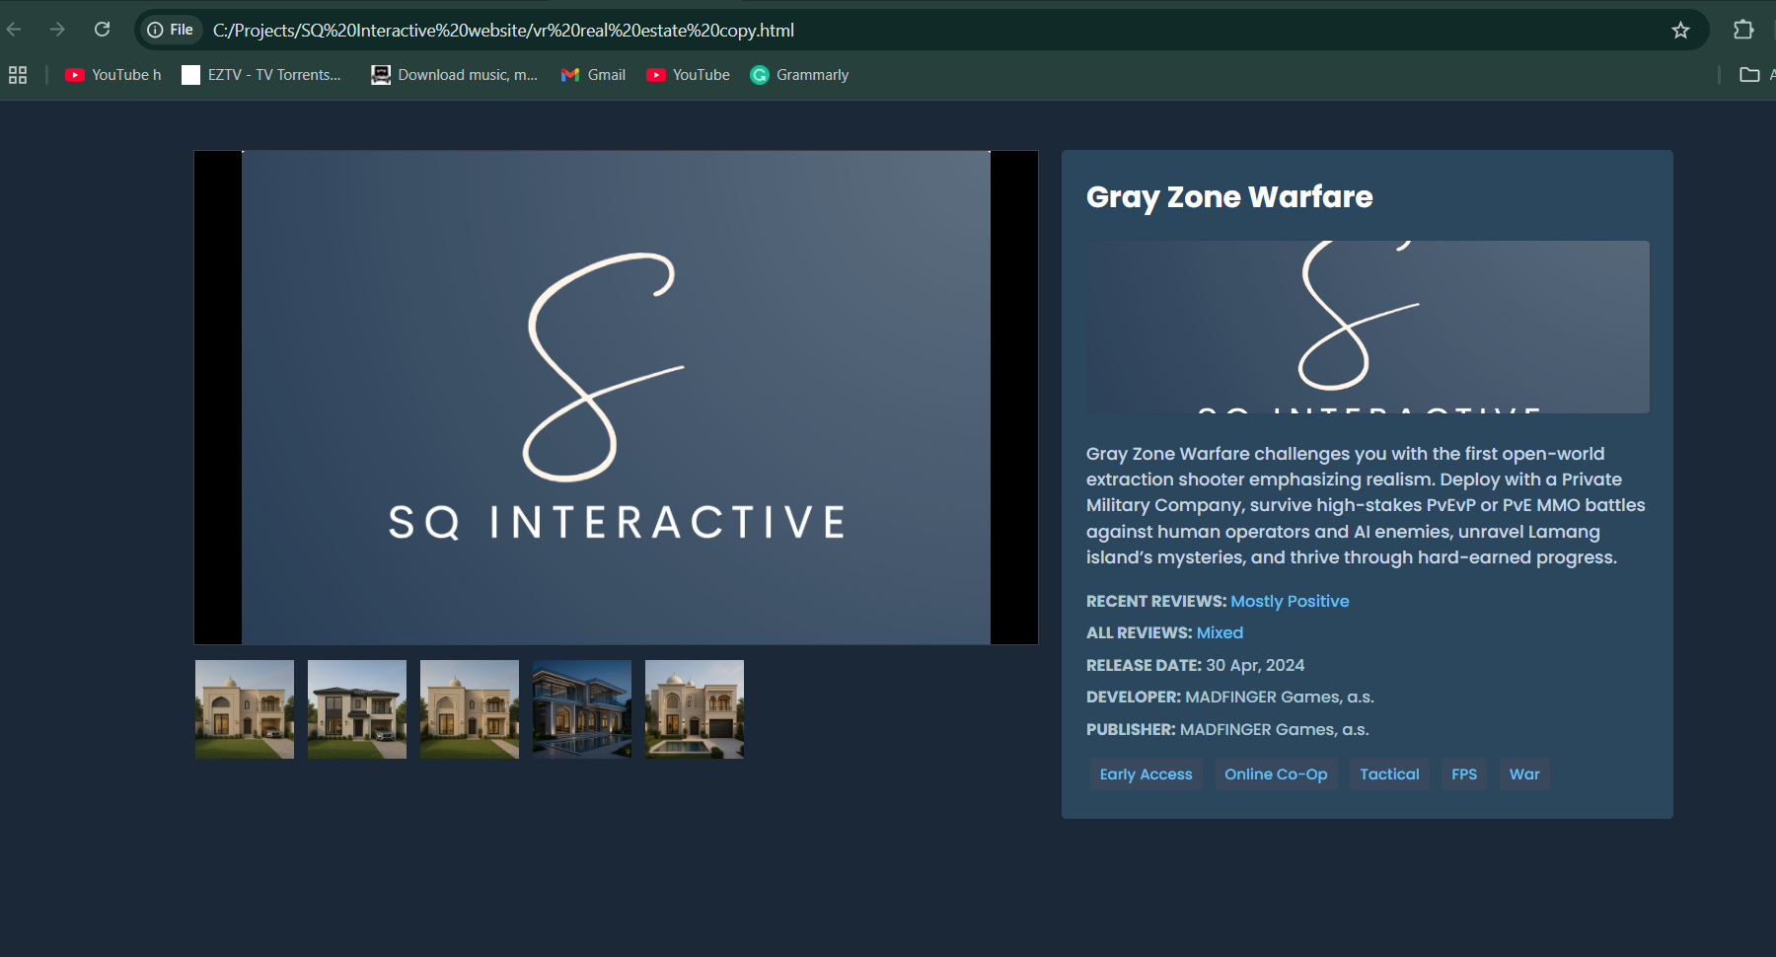Open the Grammarly bookmark
This screenshot has width=1776, height=957.
tap(799, 75)
